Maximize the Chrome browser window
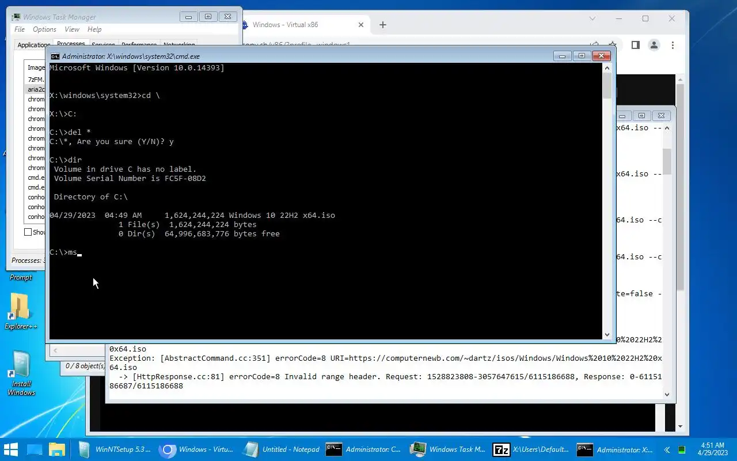This screenshot has width=737, height=461. coord(645,18)
